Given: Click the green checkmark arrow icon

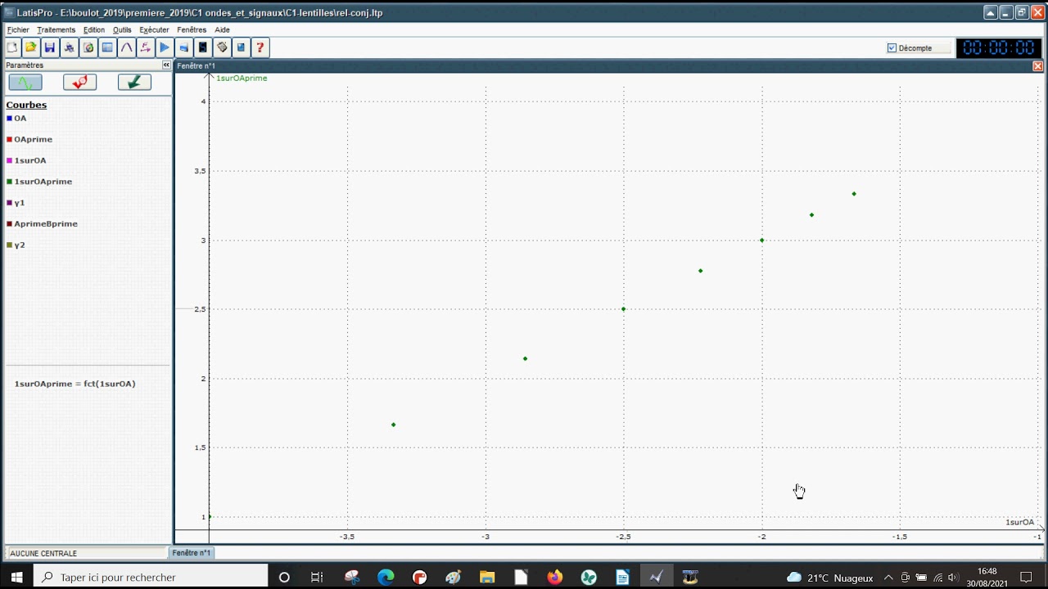Looking at the screenshot, I should (x=134, y=82).
